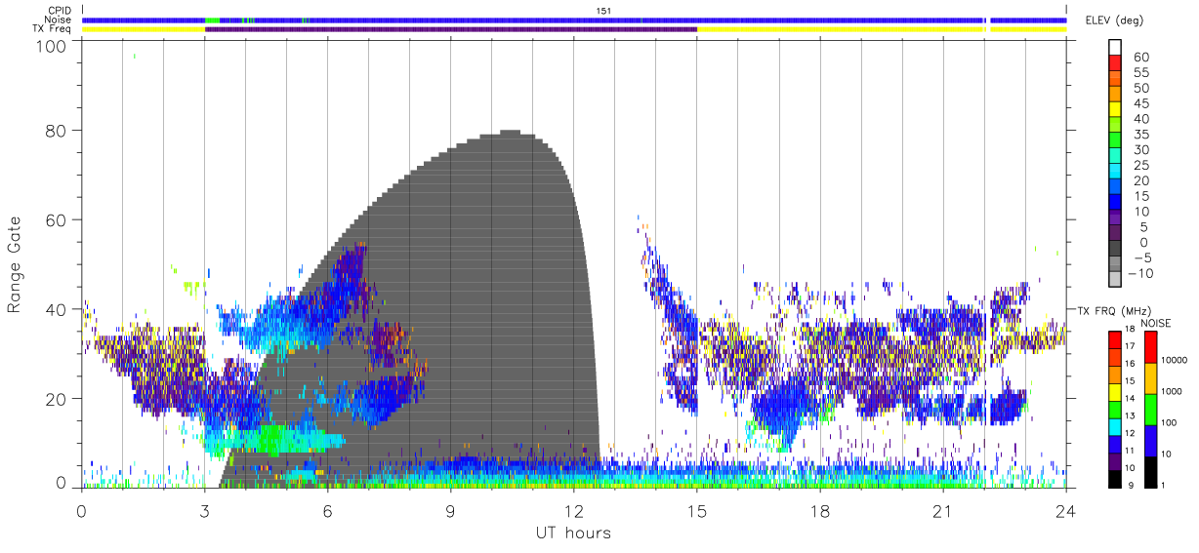Viewport: 1199px width, 553px height.
Task: Click the '12' UT hours tick label
Action: 573,510
